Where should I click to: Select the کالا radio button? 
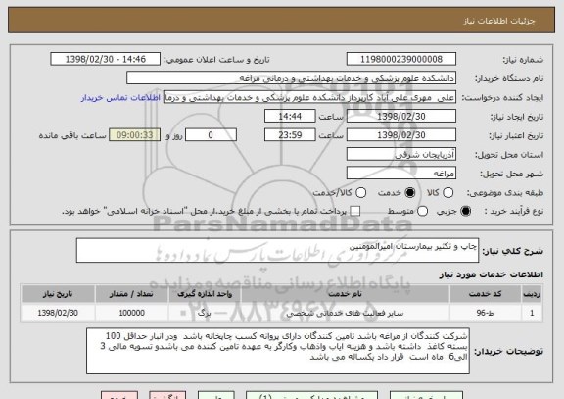coord(447,193)
